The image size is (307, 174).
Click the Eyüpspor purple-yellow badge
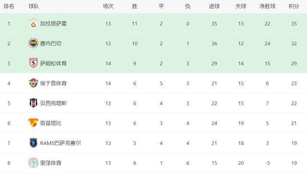pos(33,83)
